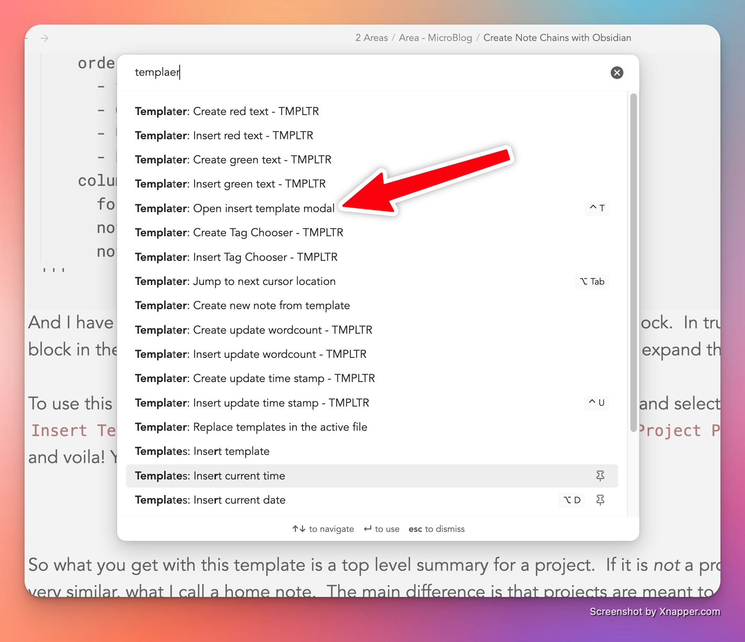Click the Option+D hotkey badge
745x642 pixels.
tap(572, 500)
